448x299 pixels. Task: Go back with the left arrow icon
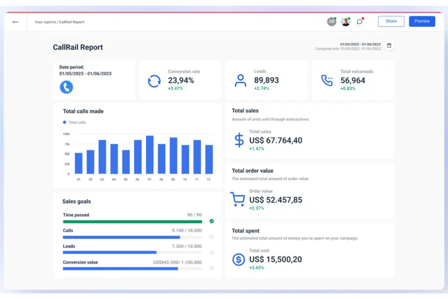pyautogui.click(x=15, y=22)
